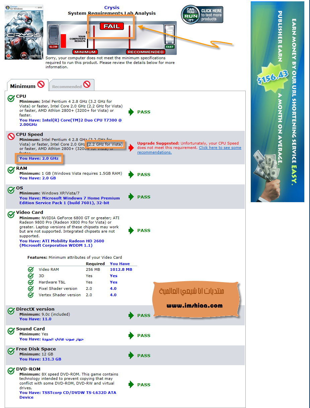Viewport: 310px width, 408px height.
Task: Click the PASS label in the Free Disk Space row
Action: point(144,355)
